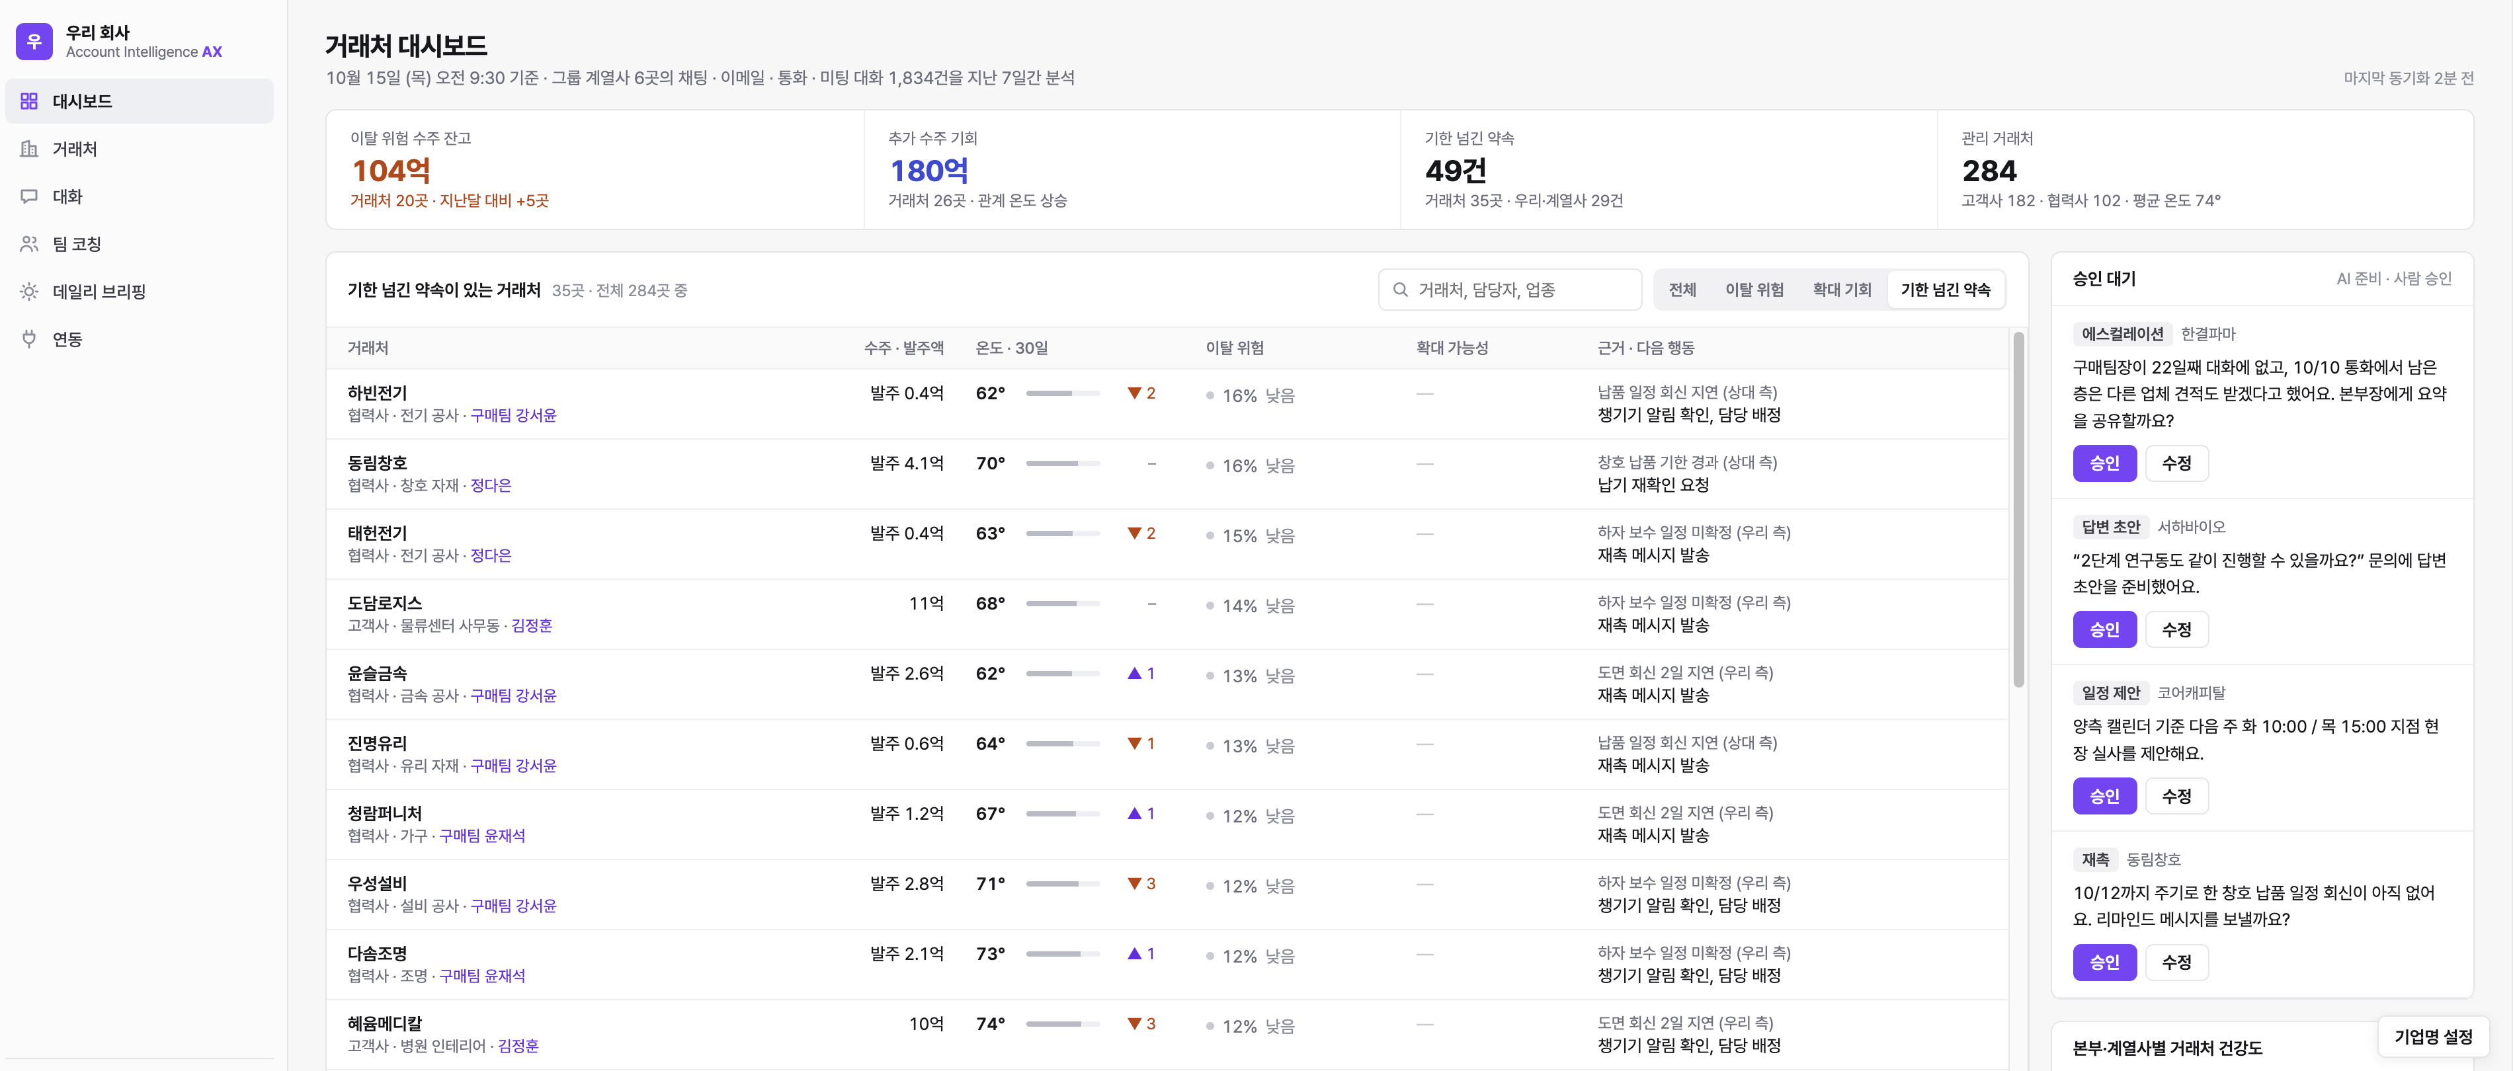Approve the 코어캐피탈 일정 제안

pos(2104,796)
